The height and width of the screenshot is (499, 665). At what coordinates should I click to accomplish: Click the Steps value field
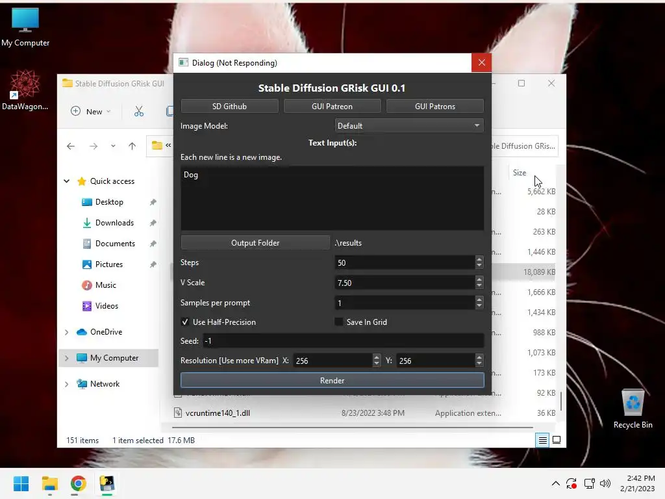click(x=405, y=262)
